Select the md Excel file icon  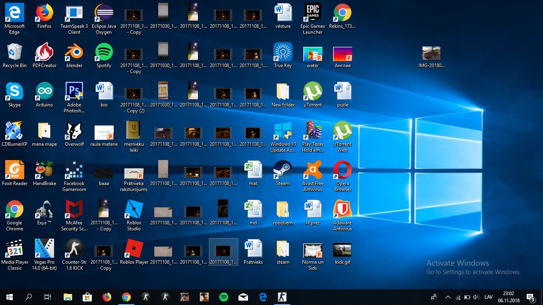point(253,212)
